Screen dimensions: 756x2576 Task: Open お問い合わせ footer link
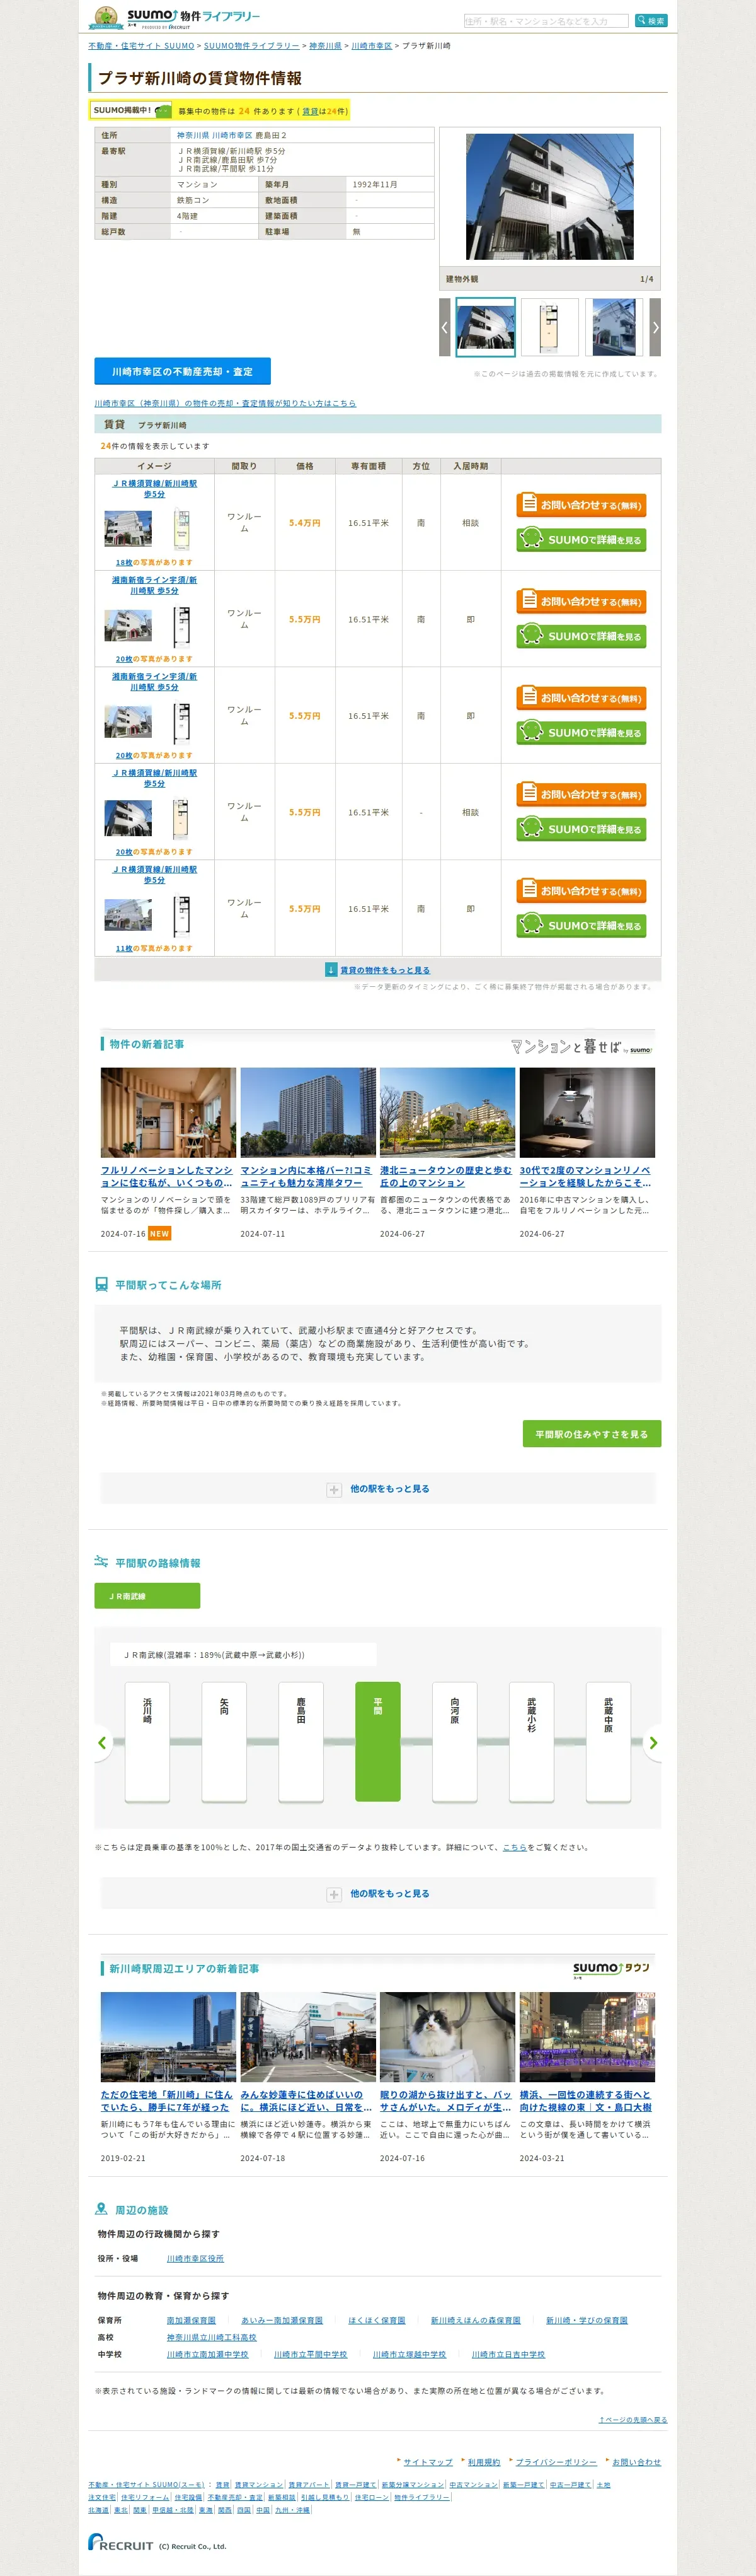(x=636, y=2462)
